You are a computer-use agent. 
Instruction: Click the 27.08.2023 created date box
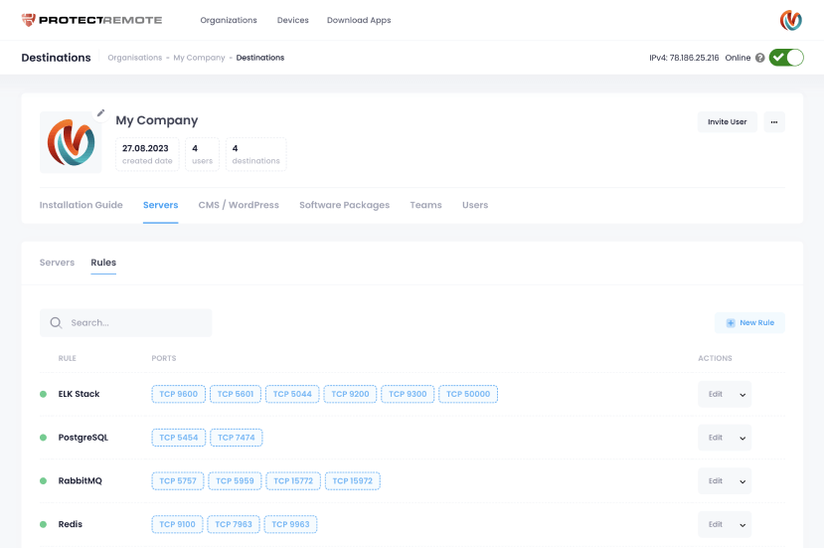pyautogui.click(x=147, y=154)
